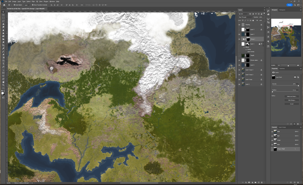Toggle the Auto-Select checkbox
Image resolution: width=303 pixels, height=185 pixels.
point(14,5)
